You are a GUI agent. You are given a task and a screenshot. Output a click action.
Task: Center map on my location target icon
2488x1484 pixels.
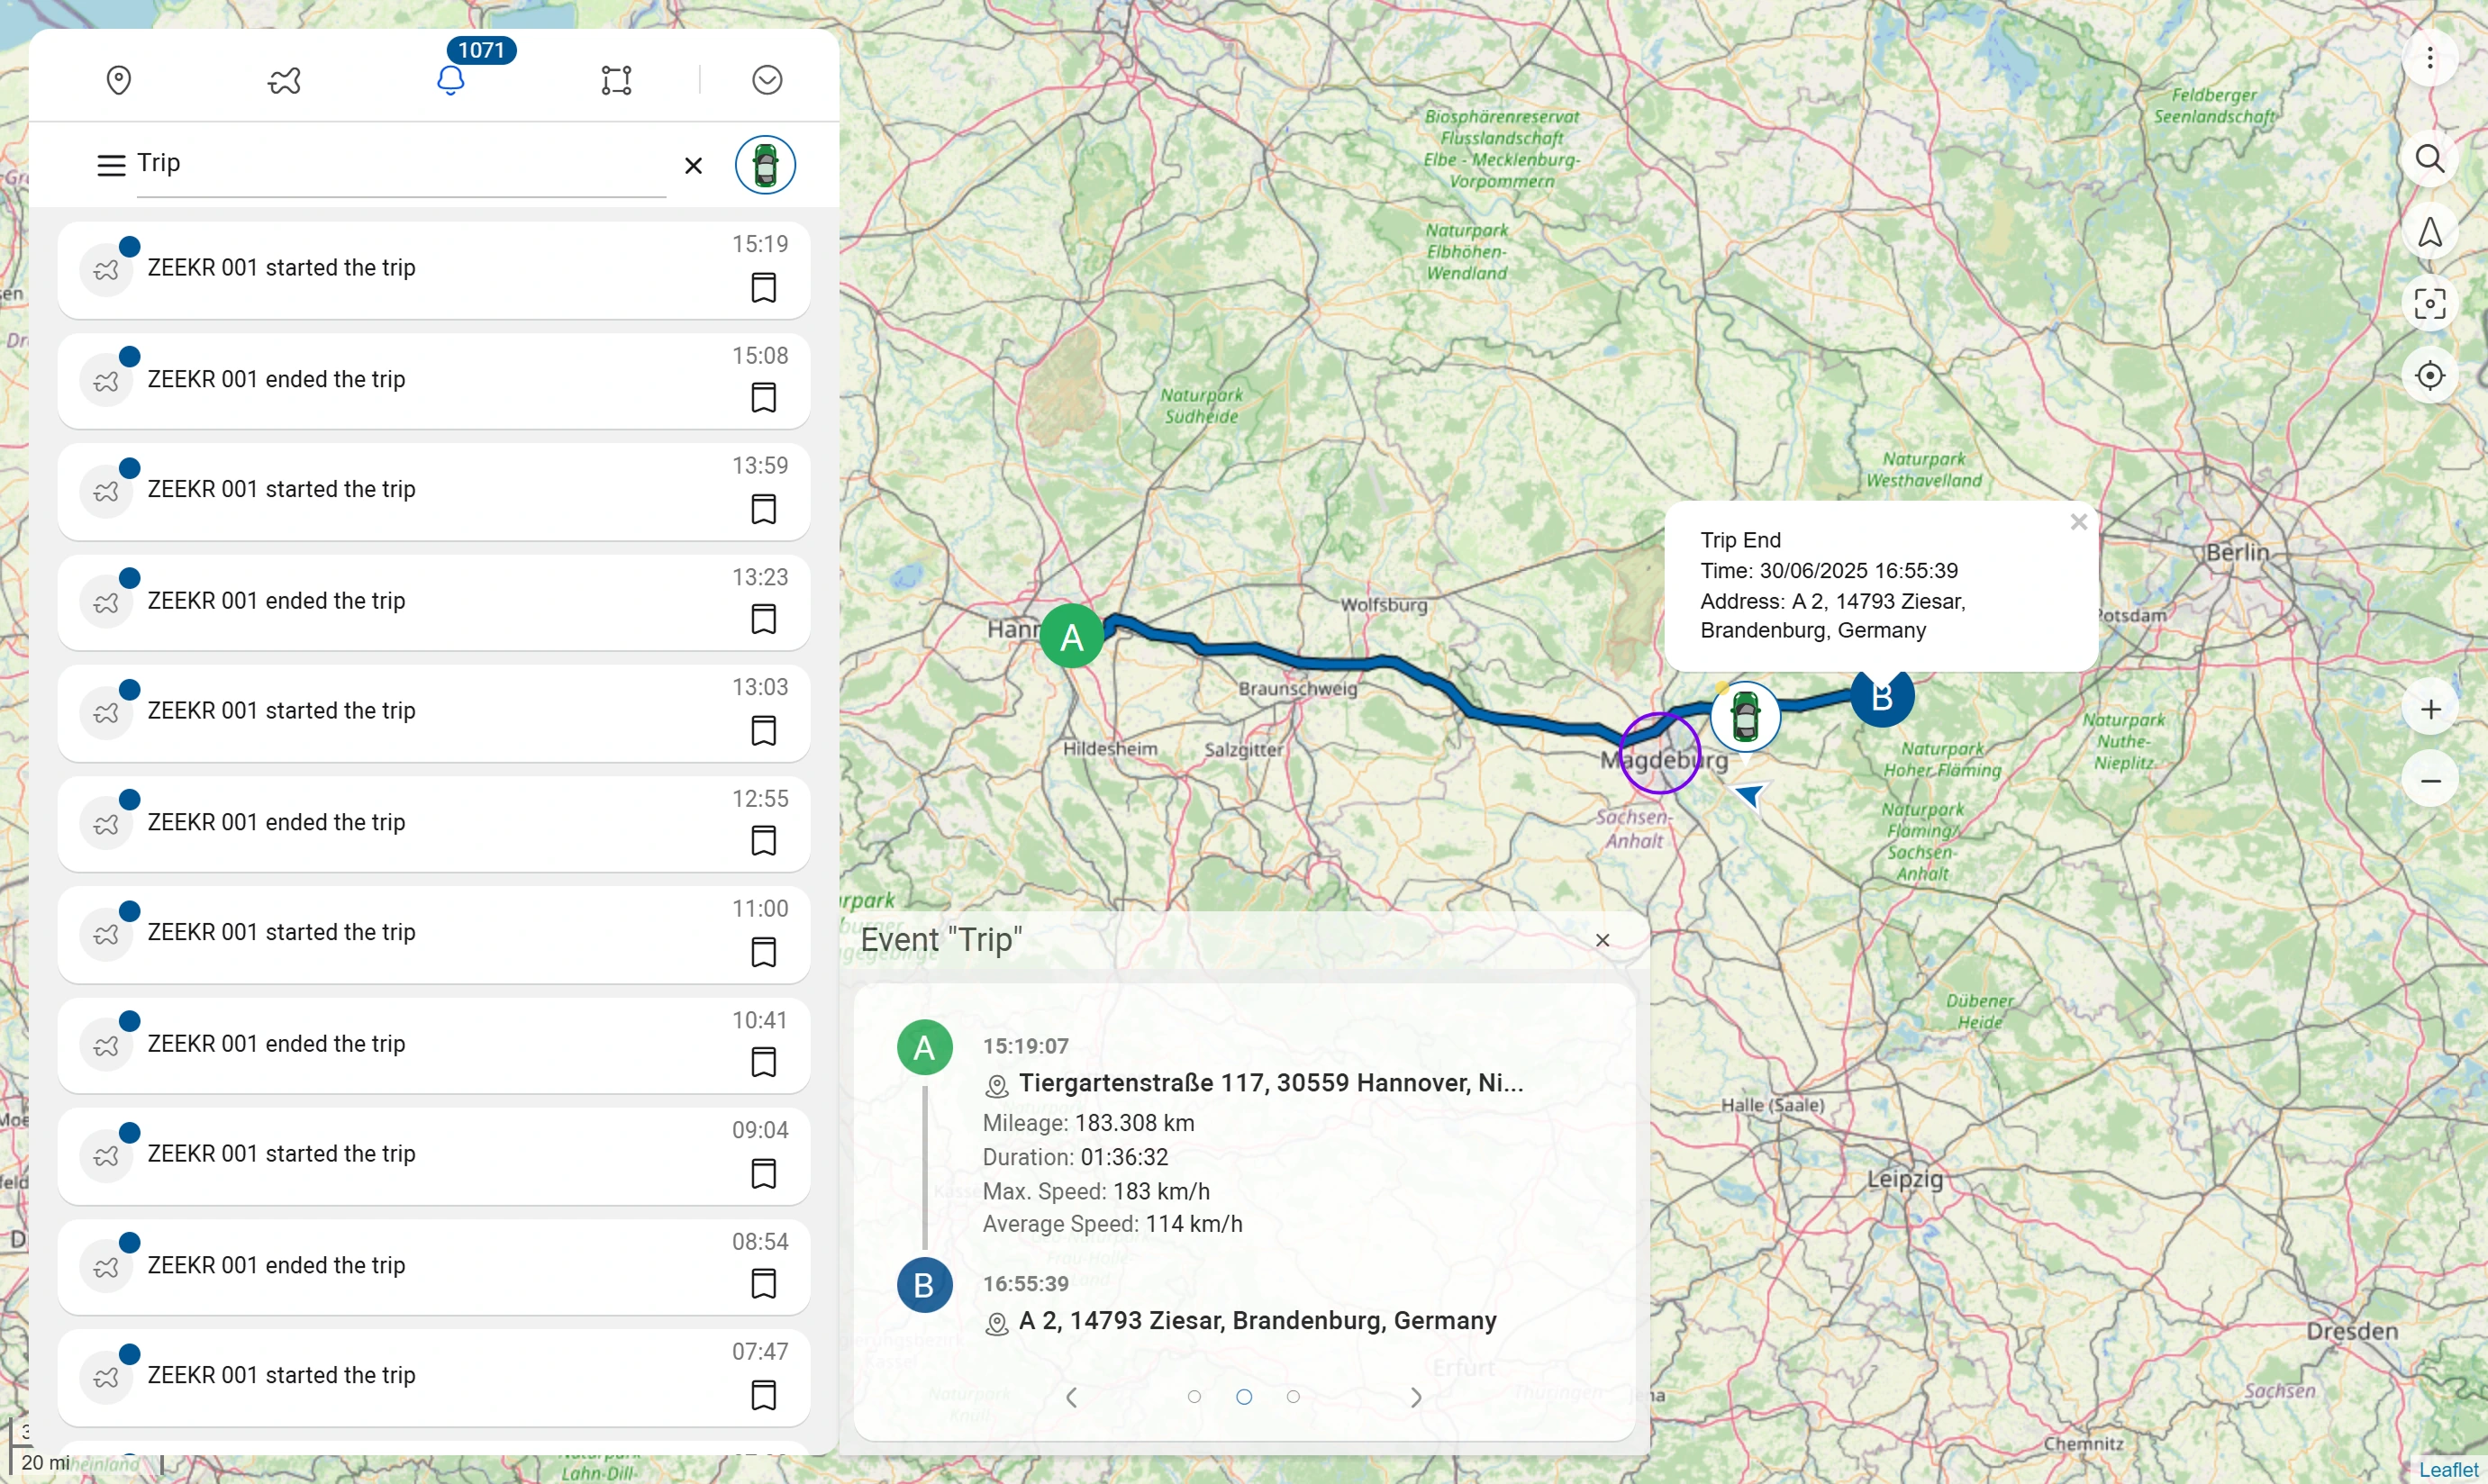coord(2429,376)
